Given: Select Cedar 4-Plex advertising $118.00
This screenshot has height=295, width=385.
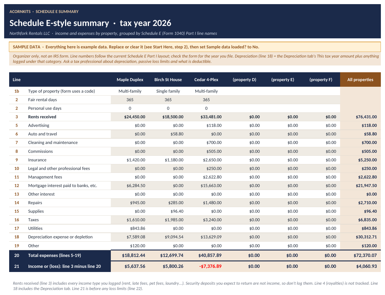Looking at the screenshot, I should pos(206,125).
